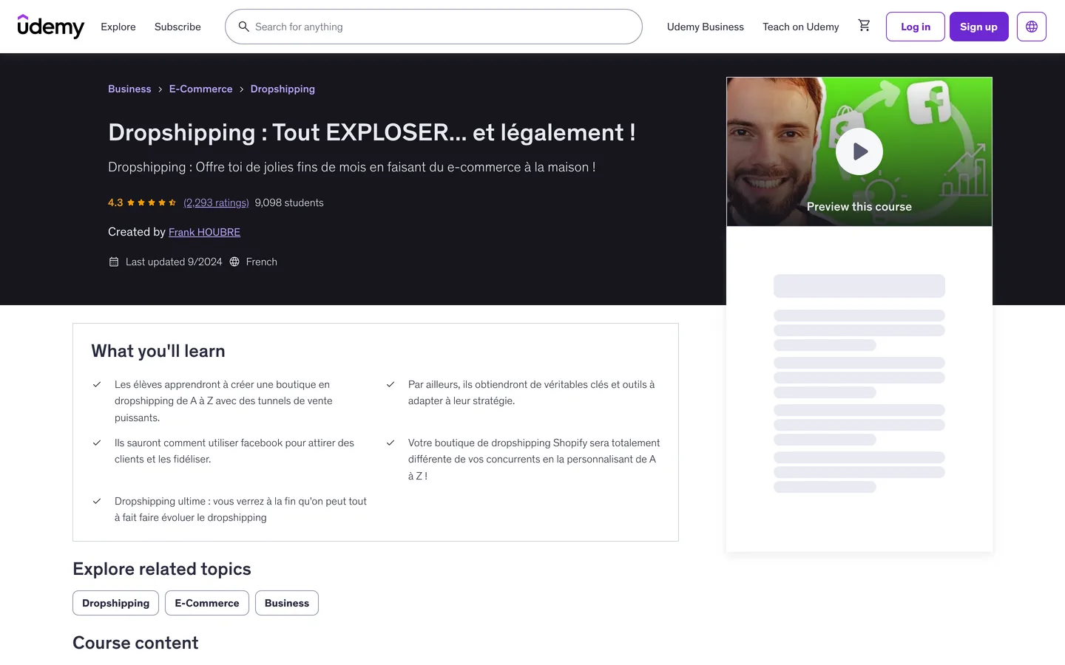Click checkmark beside 'Ils sauront comment' item
This screenshot has height=665, width=1065.
point(97,443)
